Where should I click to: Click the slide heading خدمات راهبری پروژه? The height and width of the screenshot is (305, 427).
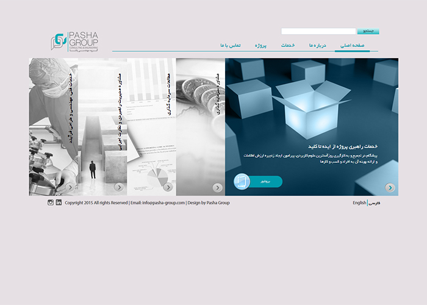[x=343, y=146]
